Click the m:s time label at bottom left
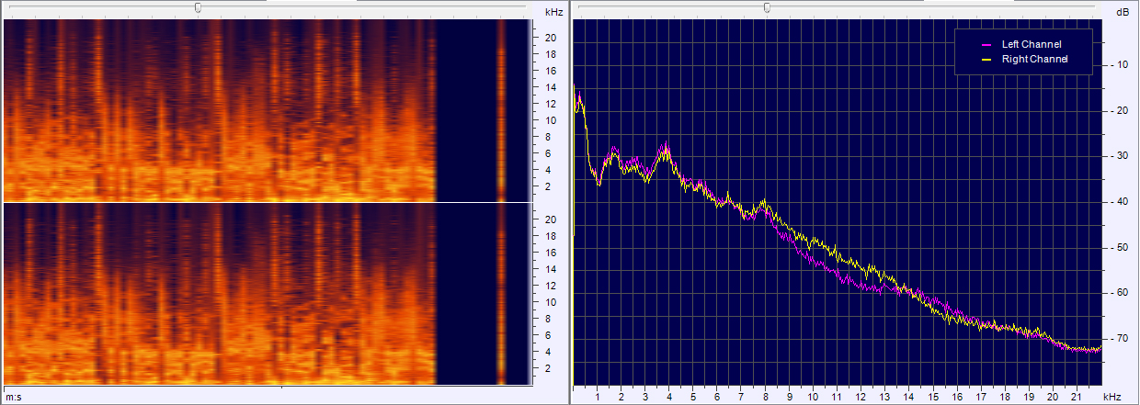 [13, 396]
